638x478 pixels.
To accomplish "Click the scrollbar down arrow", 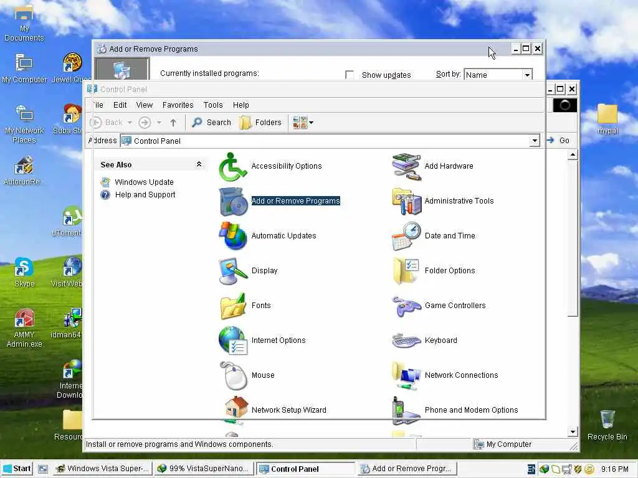I will [x=573, y=432].
